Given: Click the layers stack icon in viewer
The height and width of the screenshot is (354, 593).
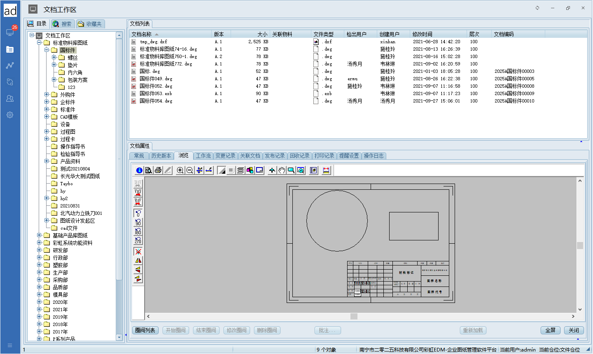Looking at the screenshot, I should pyautogui.click(x=240, y=170).
